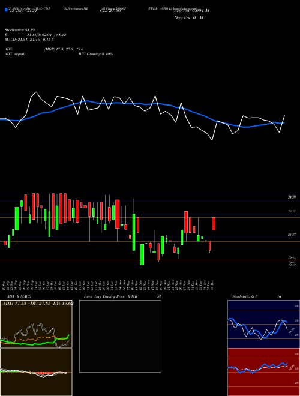
Task: Open the blue Stochastics chart thumbnail
Action: click(x=263, y=324)
